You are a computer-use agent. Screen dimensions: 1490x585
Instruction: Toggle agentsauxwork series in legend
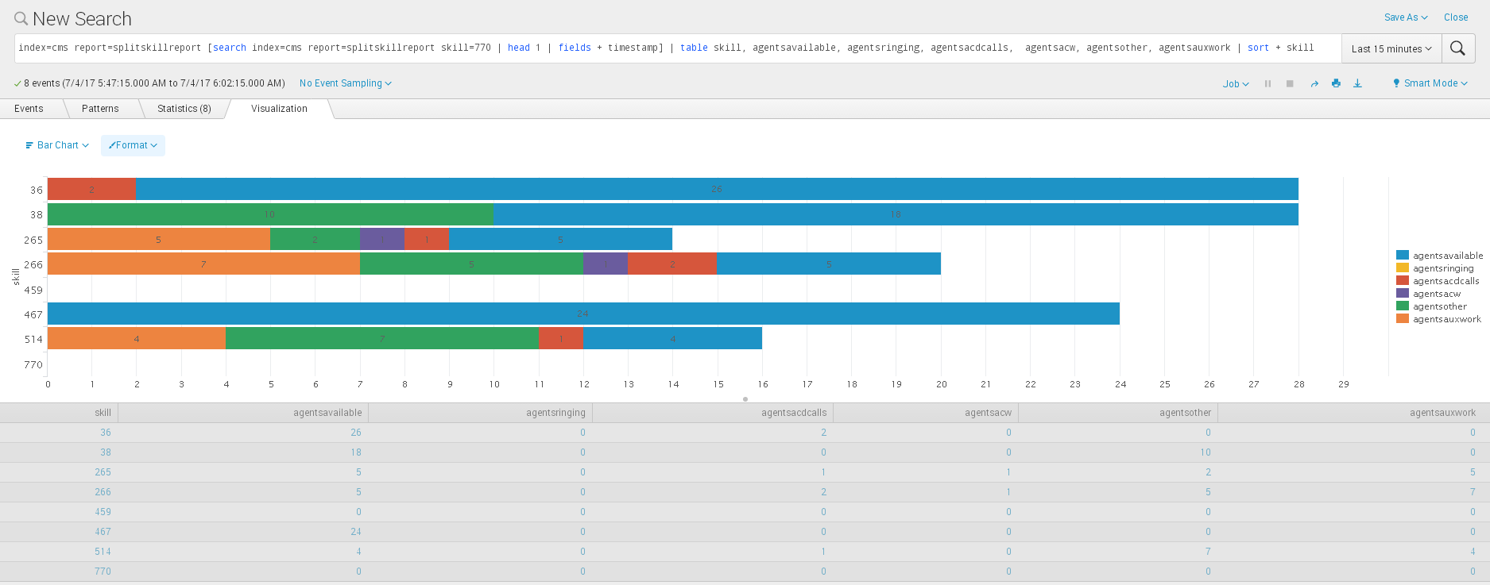click(1446, 319)
